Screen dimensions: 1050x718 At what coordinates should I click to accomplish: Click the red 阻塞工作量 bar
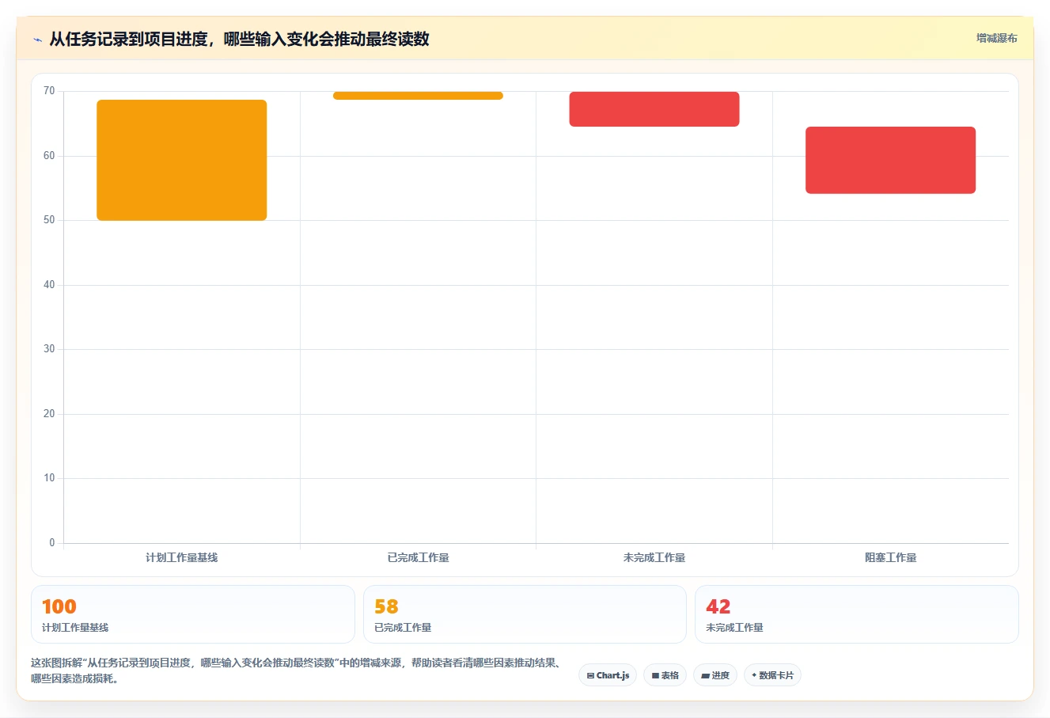click(x=890, y=160)
